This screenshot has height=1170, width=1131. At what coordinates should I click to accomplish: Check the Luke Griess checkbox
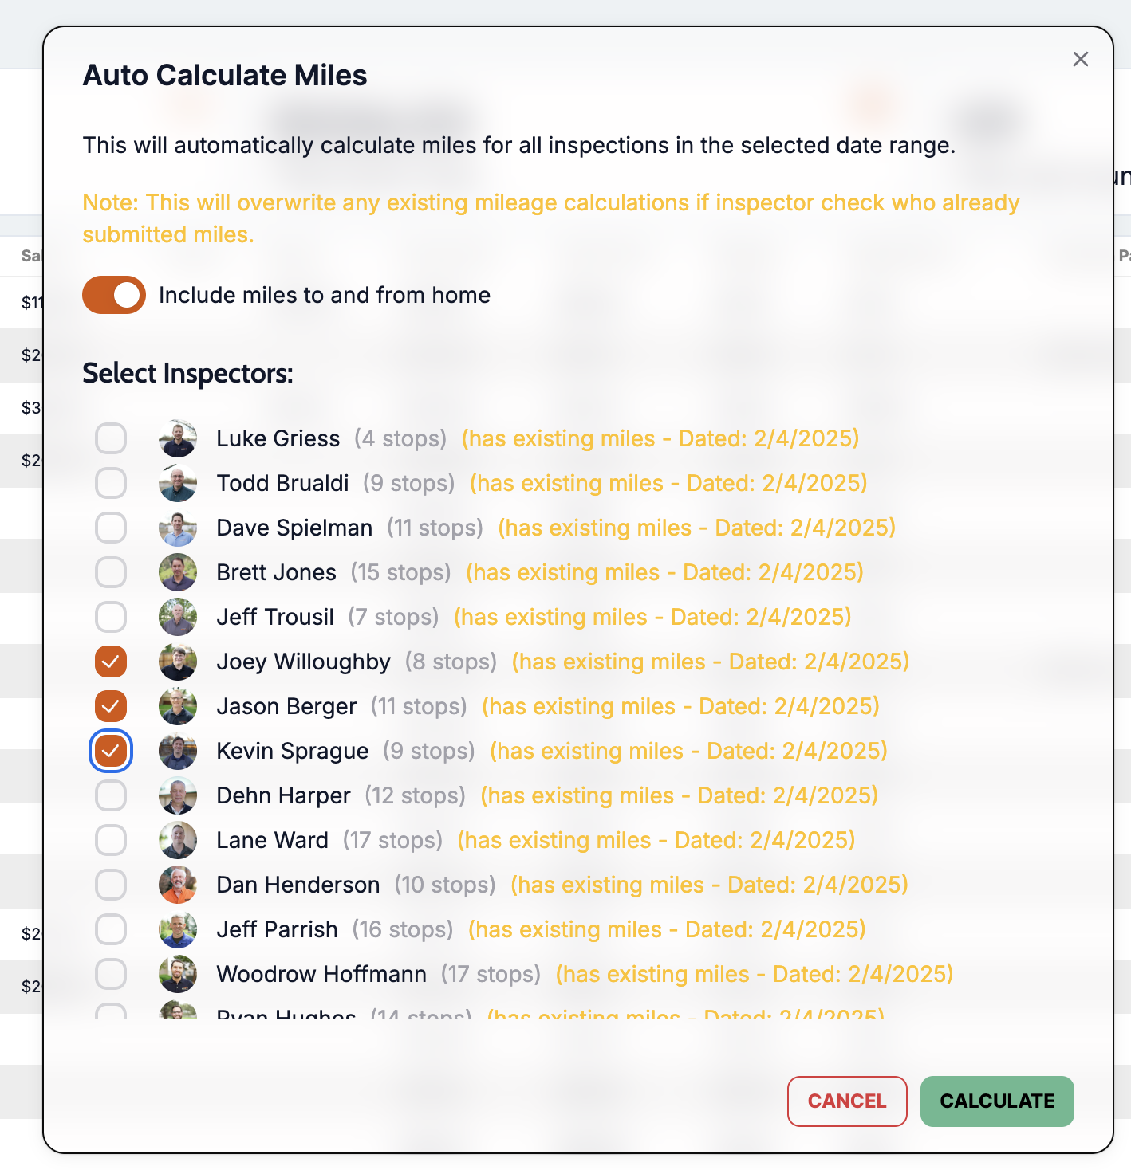[111, 438]
